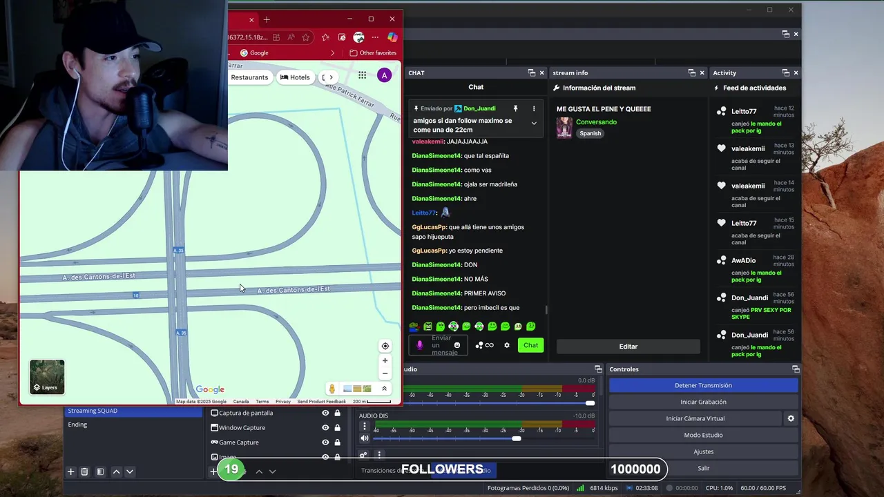Open the Other favorites folder

tap(373, 53)
